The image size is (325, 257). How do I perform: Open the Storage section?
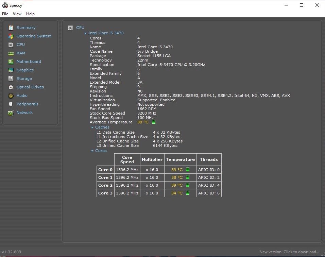24,79
